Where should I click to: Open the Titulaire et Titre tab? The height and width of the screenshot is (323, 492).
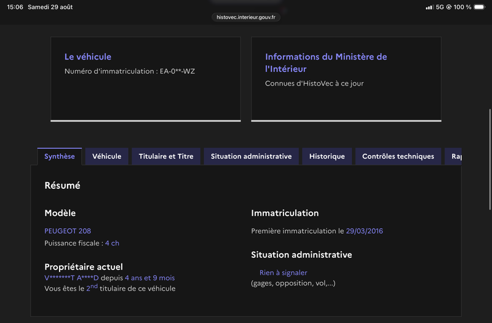pyautogui.click(x=166, y=156)
